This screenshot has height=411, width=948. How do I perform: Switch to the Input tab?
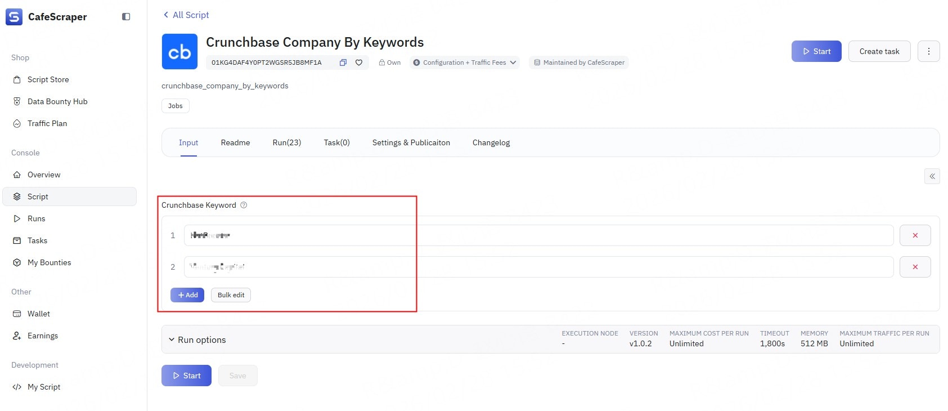(x=188, y=142)
